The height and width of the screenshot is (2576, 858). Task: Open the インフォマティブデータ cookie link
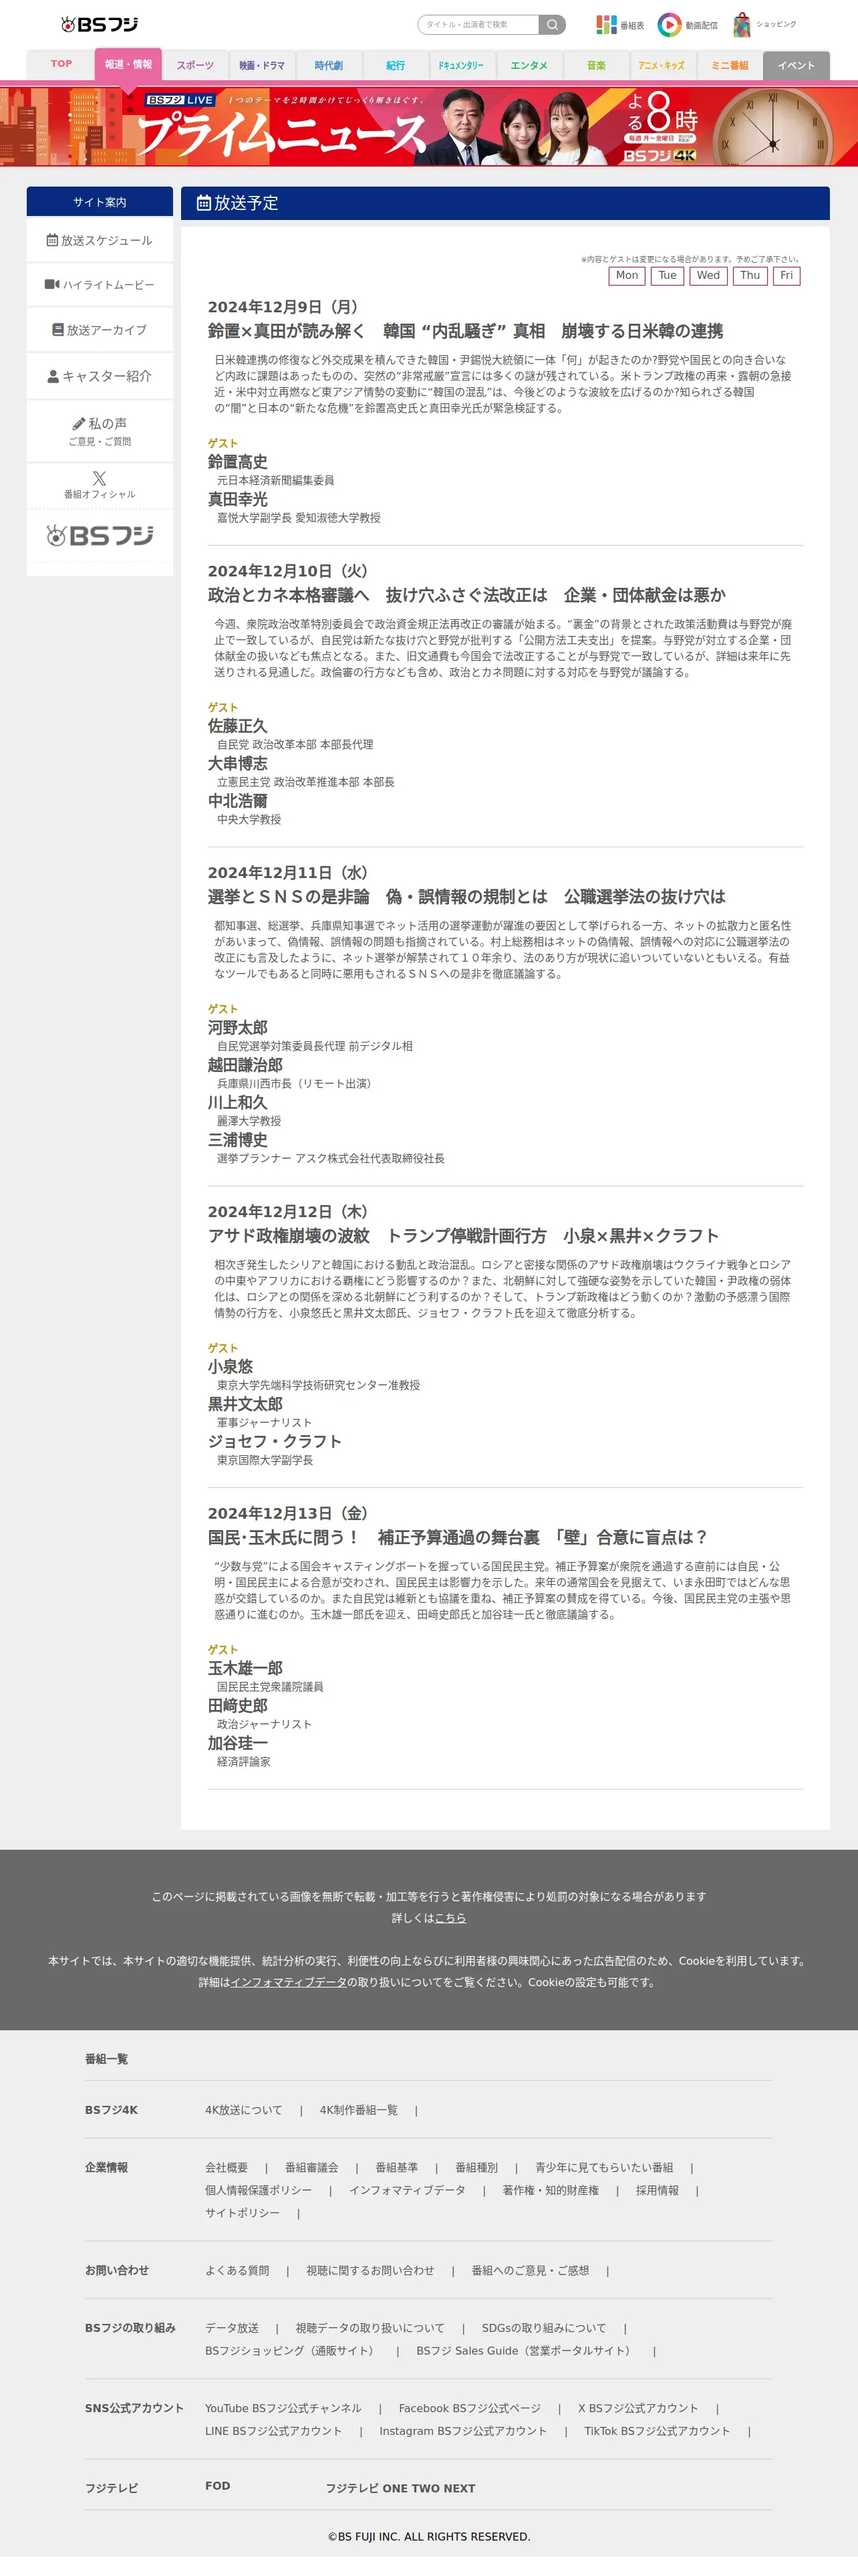pyautogui.click(x=289, y=1982)
